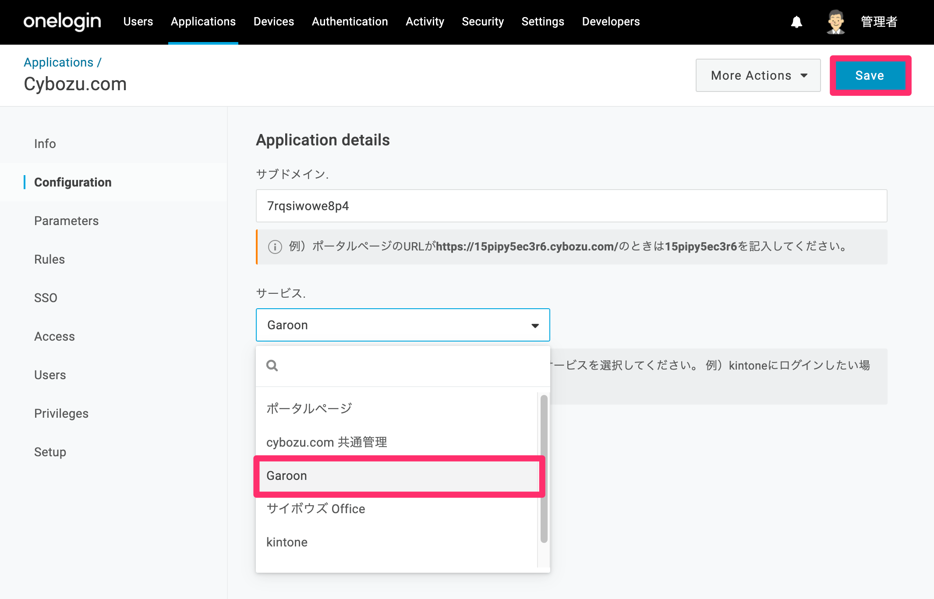Open the Activity top menu
This screenshot has width=934, height=599.
[x=425, y=21]
